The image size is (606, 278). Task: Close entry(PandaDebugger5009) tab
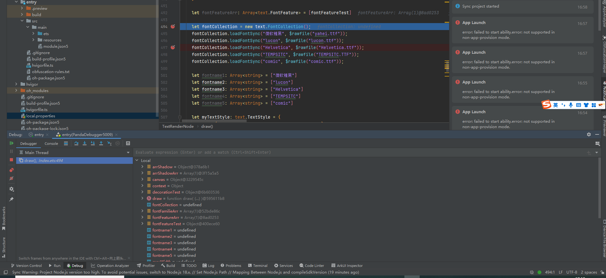(x=116, y=135)
